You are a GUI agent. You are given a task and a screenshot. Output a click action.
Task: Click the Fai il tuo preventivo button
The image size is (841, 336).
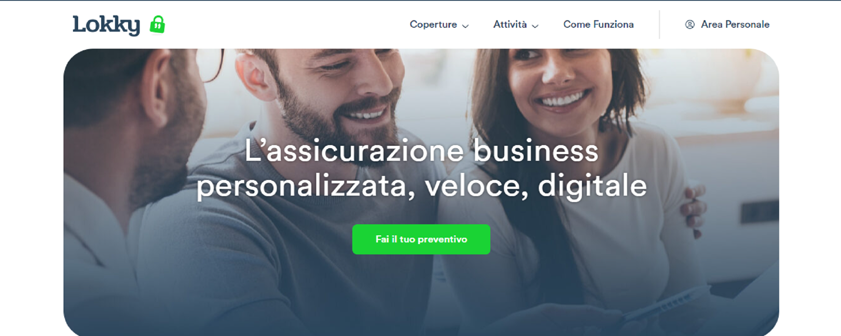421,239
